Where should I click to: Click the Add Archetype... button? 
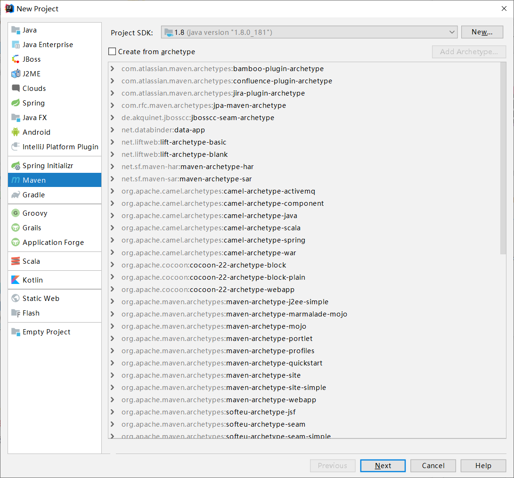pos(469,52)
